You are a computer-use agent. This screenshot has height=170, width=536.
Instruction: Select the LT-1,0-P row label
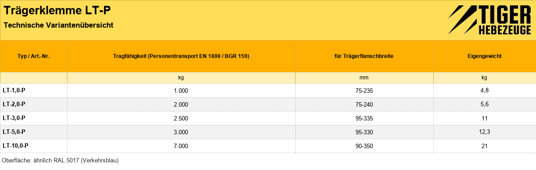point(14,91)
